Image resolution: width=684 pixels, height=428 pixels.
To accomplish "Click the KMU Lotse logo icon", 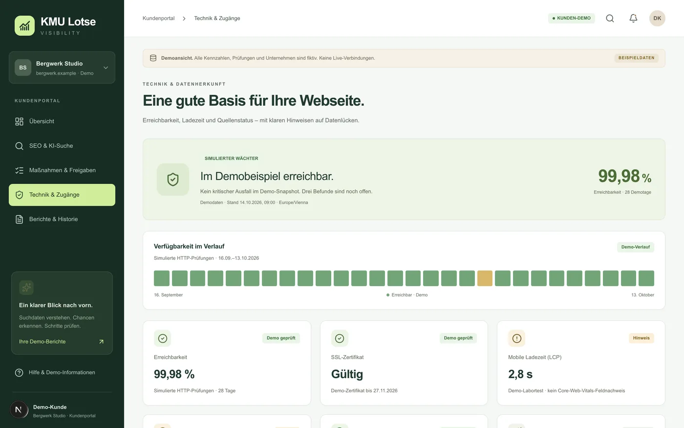I will pos(24,25).
